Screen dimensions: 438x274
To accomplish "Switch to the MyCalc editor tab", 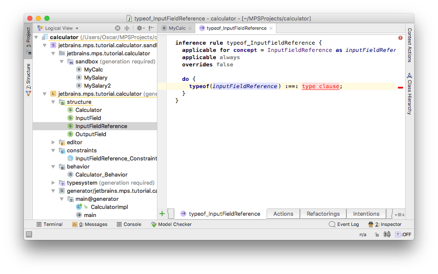I will (x=177, y=28).
